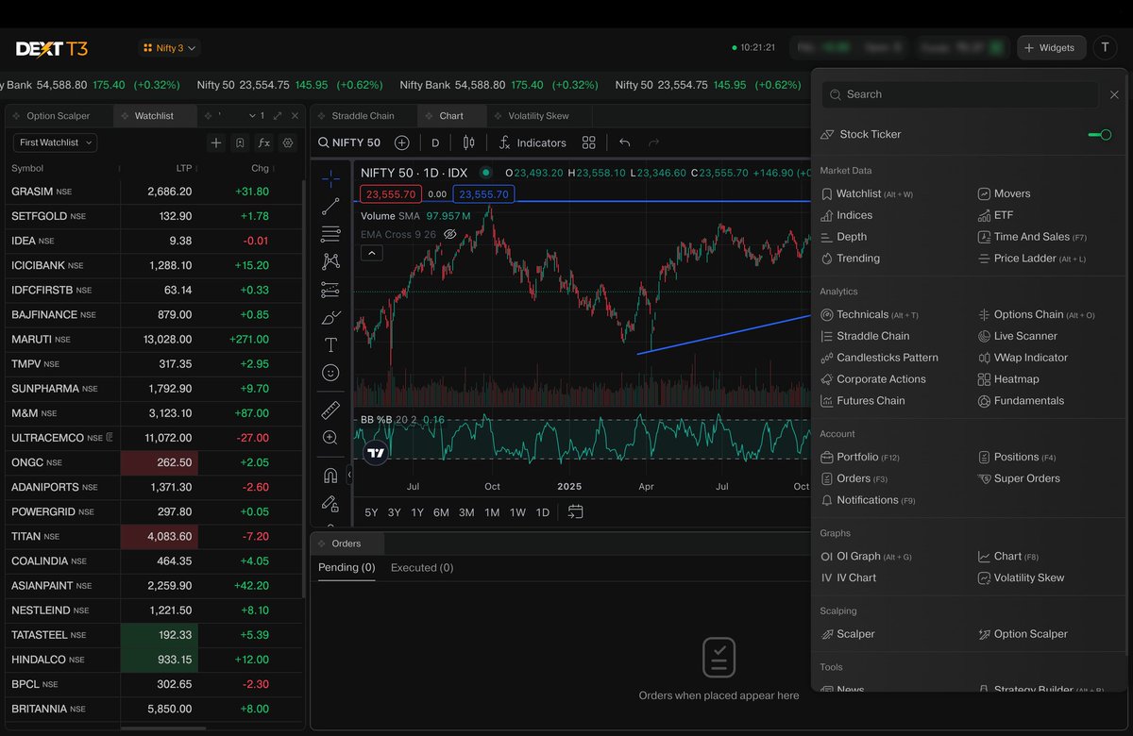Expand the left panel fullscreen
Viewport: 1133px width, 736px height.
278,115
